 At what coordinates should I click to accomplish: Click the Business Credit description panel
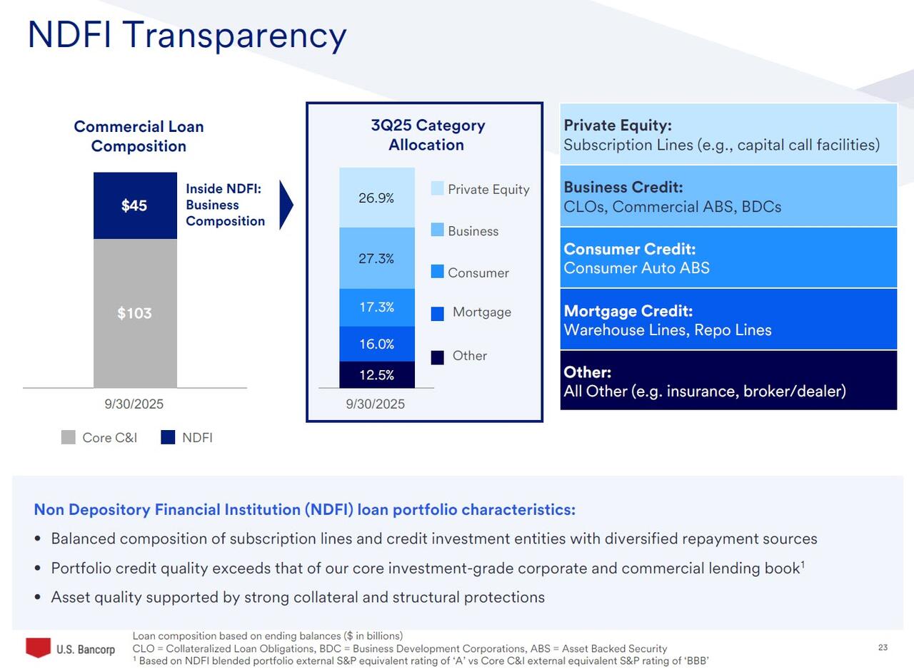(728, 196)
